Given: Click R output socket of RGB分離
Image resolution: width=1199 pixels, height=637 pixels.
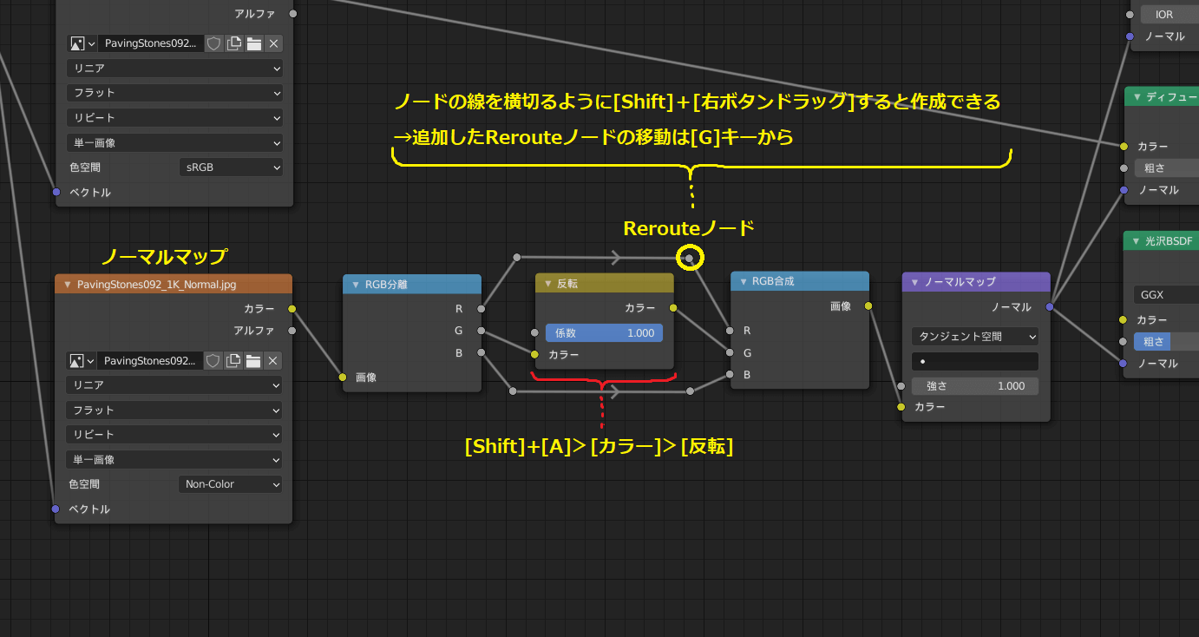Looking at the screenshot, I should [x=481, y=308].
